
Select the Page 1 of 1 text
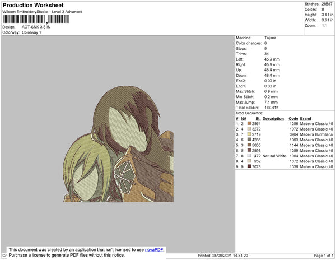tap(323, 256)
